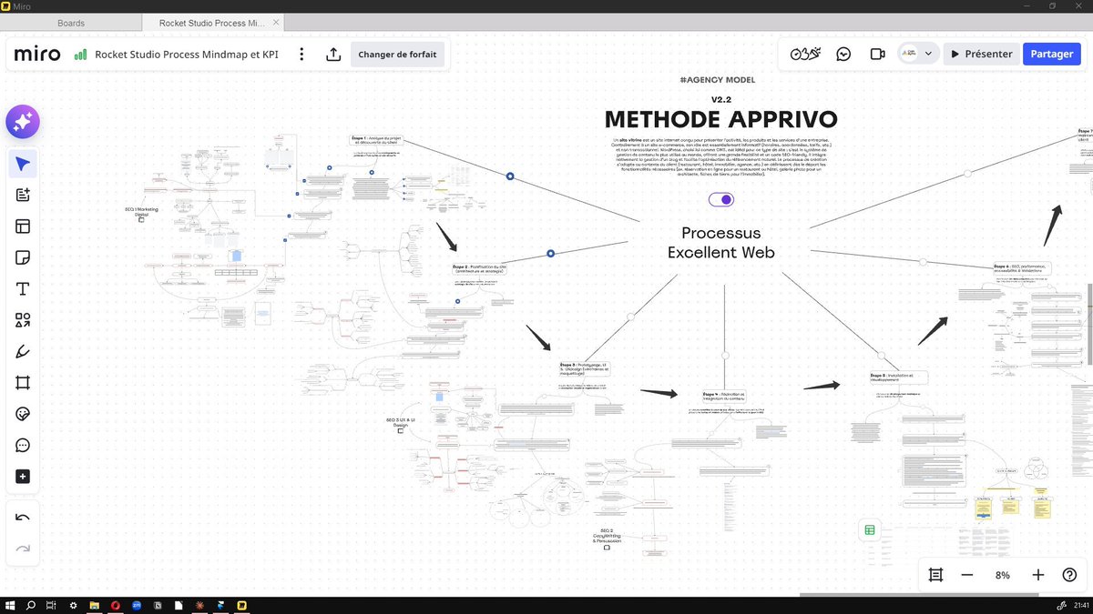This screenshot has width=1093, height=614.
Task: Select the V2.2 version label
Action: [x=721, y=98]
